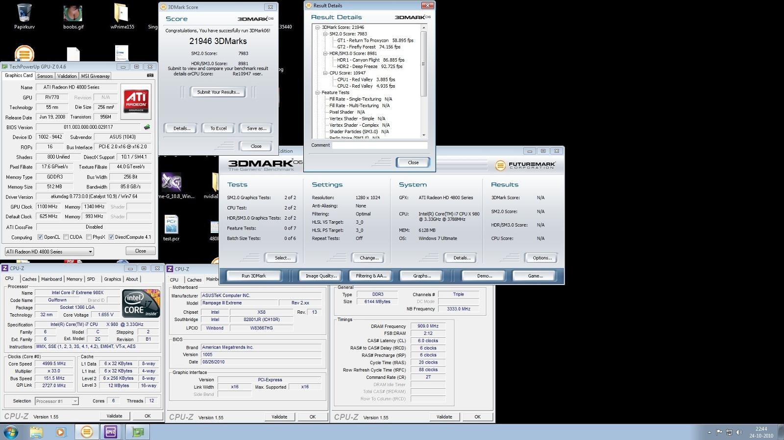Open the About tab in the left CPU-Z window
This screenshot has height=440, width=784.
tap(132, 279)
